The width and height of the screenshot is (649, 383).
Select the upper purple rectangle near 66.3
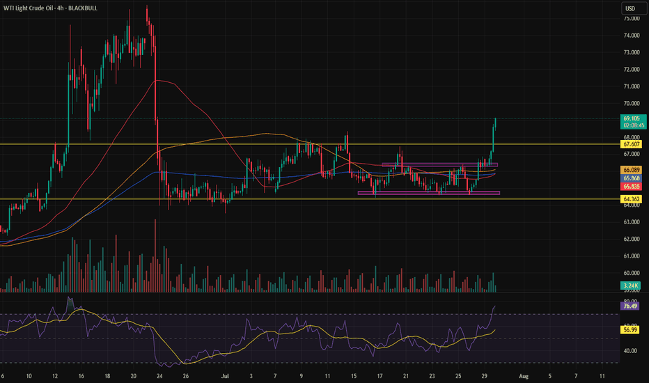439,165
